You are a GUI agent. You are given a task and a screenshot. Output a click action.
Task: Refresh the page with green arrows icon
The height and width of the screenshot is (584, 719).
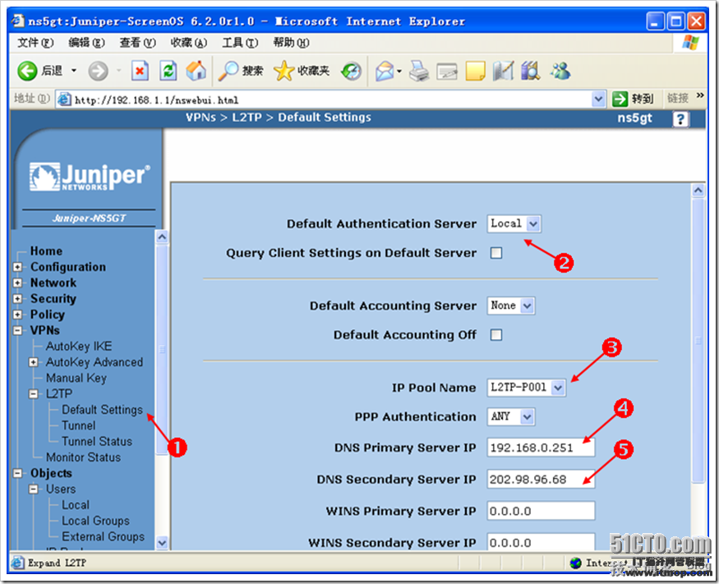[x=168, y=71]
